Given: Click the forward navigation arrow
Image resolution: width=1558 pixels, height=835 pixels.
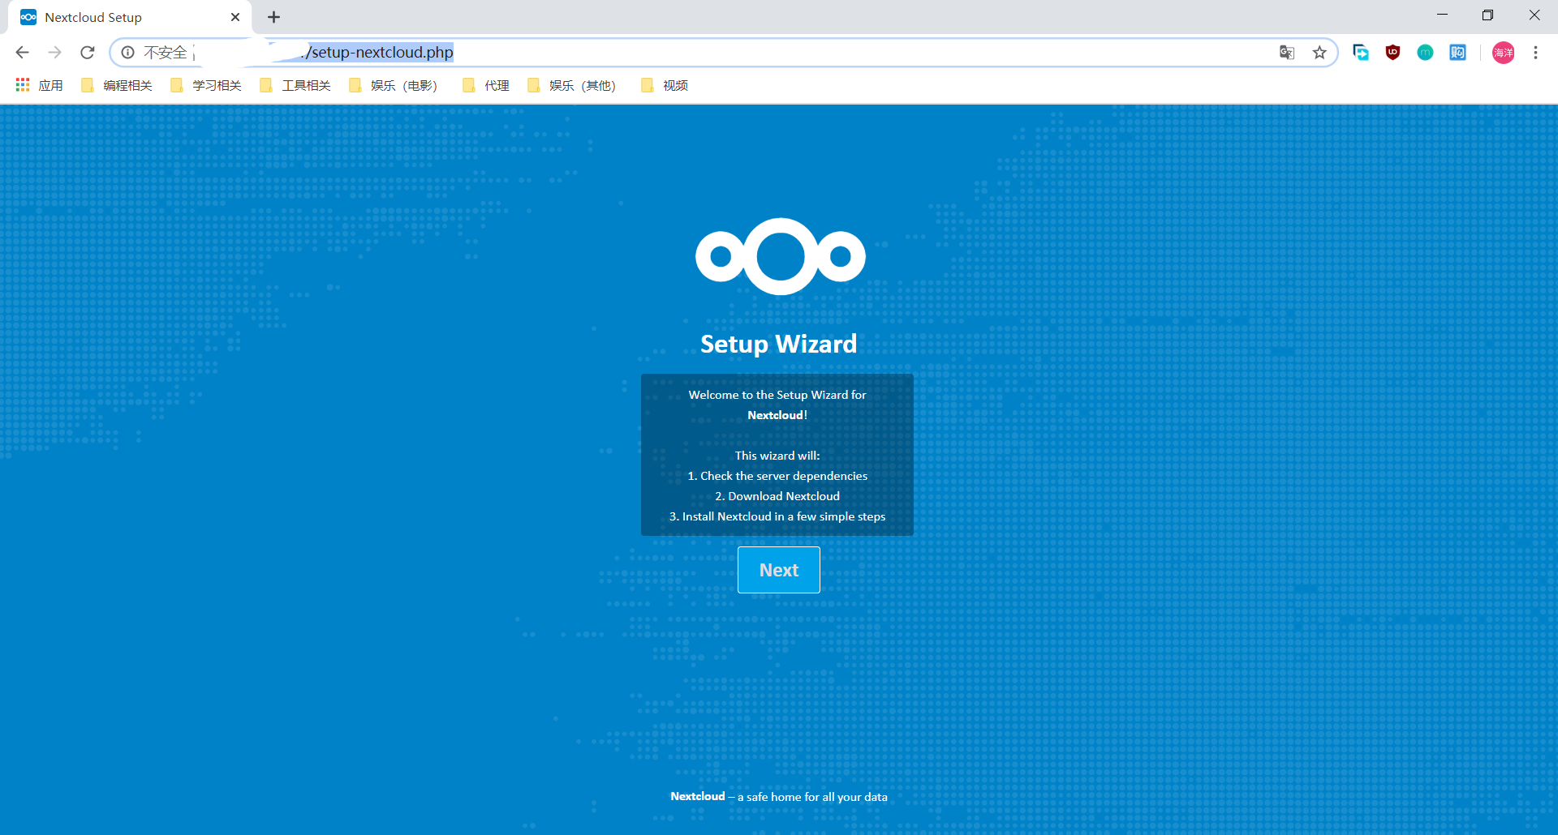Looking at the screenshot, I should (x=54, y=53).
